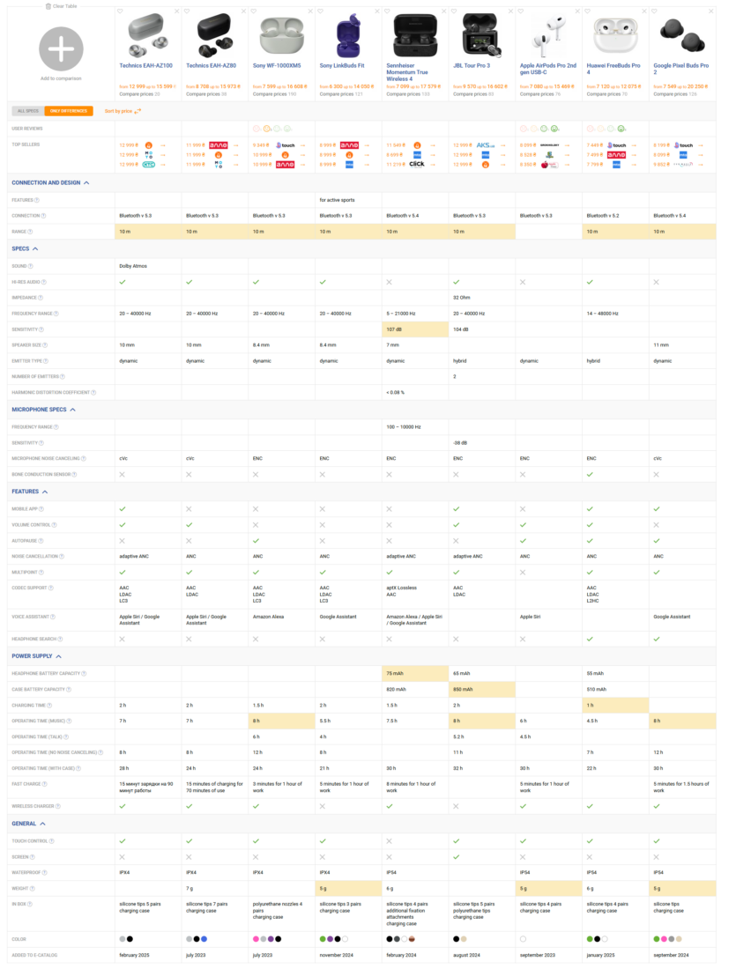Click the Click seller logo under Sennheiser

417,165
